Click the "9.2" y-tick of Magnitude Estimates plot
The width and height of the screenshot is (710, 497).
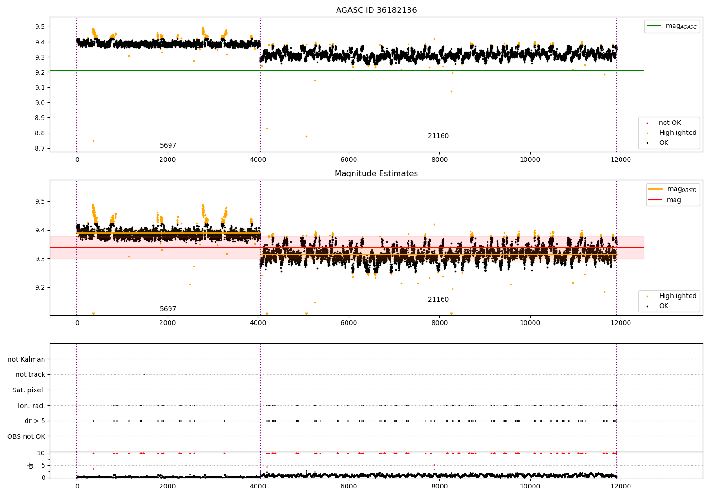point(40,288)
